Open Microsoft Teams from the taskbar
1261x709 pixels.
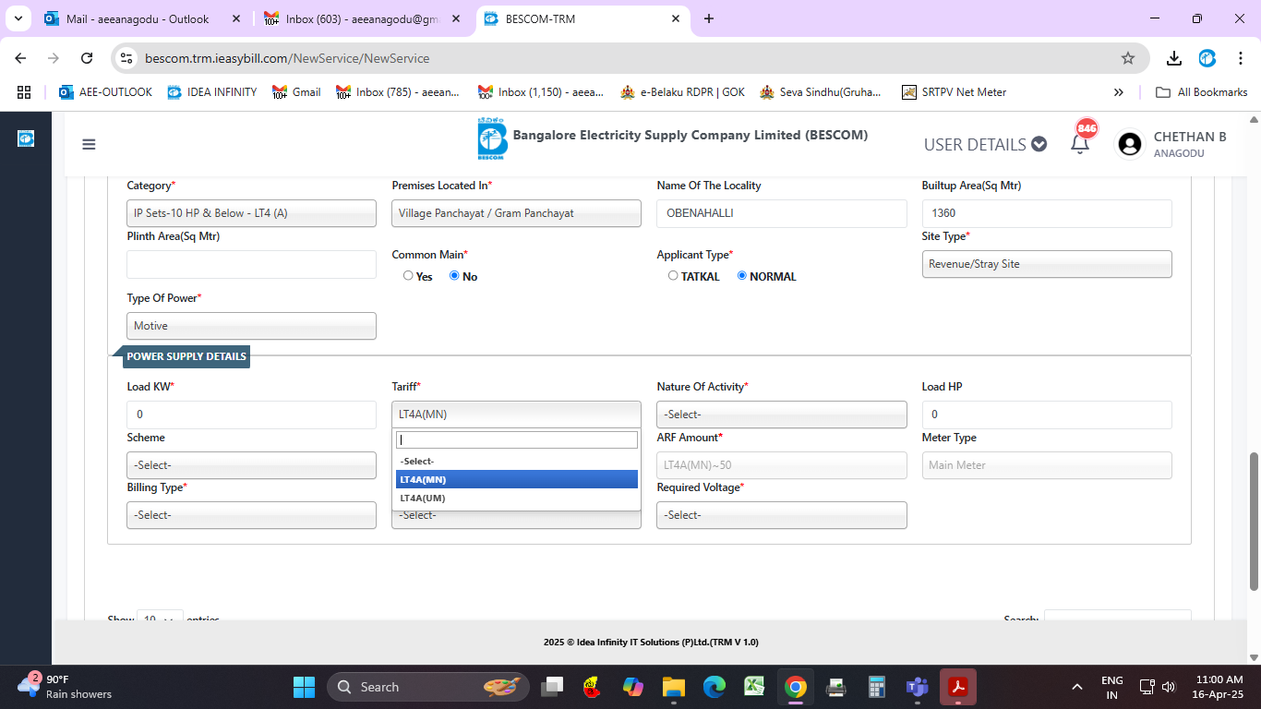(x=918, y=687)
